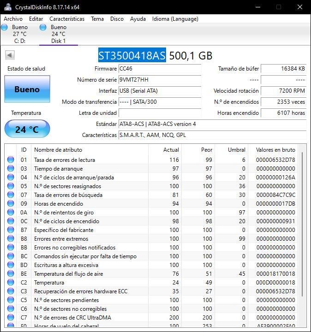
Task: Click status orb for errores de CRC UltraDMA
Action: click(11, 317)
